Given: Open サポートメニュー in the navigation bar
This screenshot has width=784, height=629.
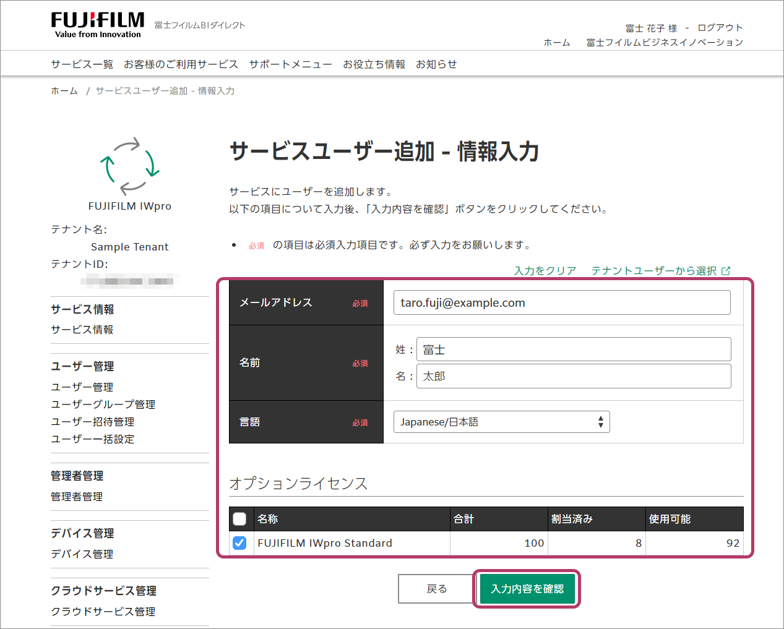Looking at the screenshot, I should [x=291, y=64].
